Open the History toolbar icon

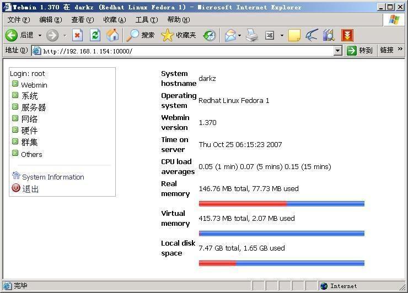coord(209,35)
